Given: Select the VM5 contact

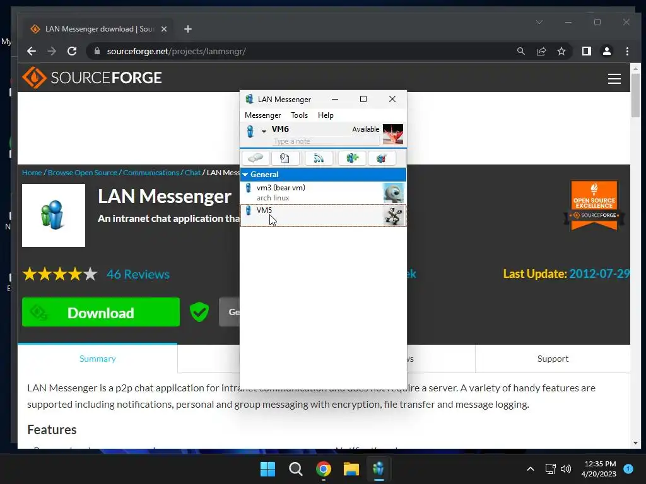Looking at the screenshot, I should coord(323,216).
